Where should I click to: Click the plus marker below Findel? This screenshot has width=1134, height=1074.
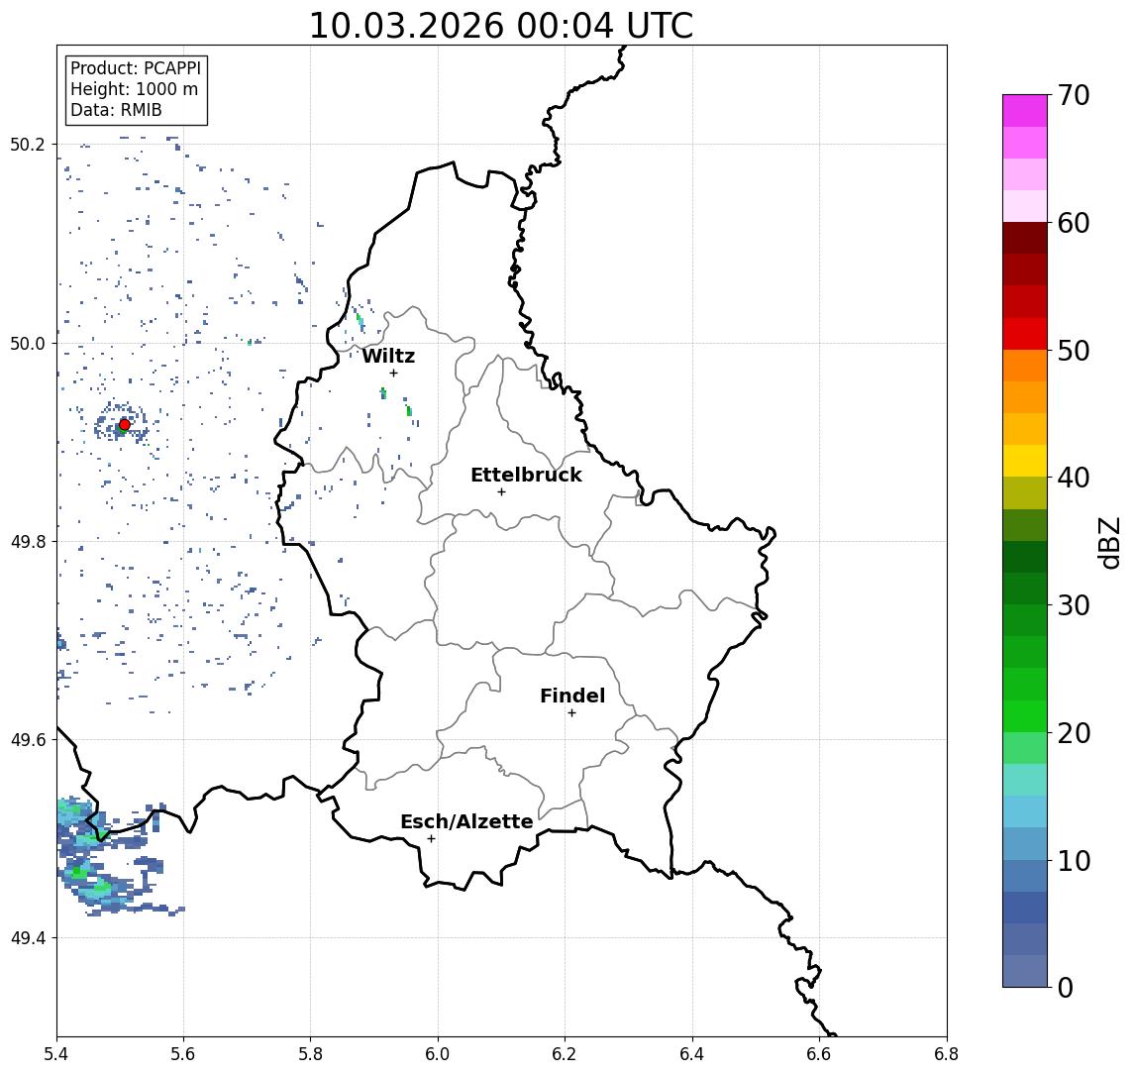click(x=571, y=713)
